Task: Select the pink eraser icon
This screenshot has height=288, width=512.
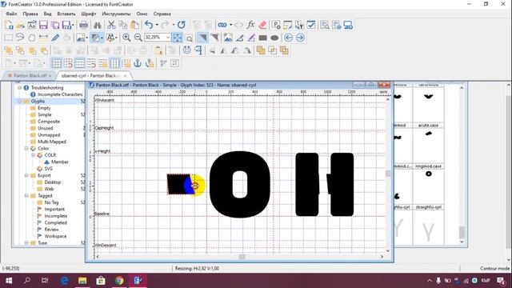Action: (x=262, y=25)
